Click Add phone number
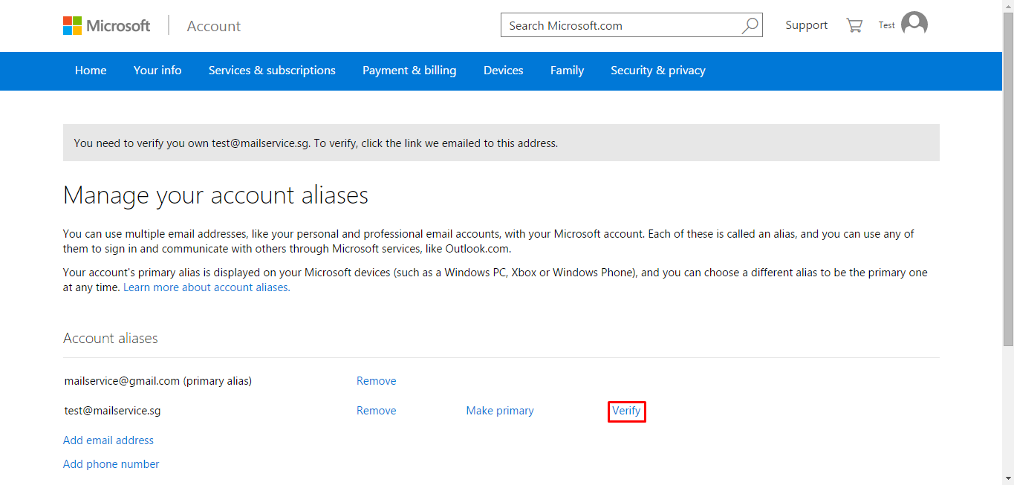This screenshot has height=485, width=1014. pos(111,464)
